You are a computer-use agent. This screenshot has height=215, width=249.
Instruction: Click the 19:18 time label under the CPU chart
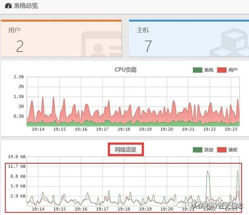pyautogui.click(x=124, y=129)
